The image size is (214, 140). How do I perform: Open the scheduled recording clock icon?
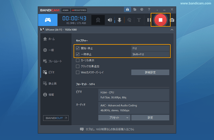coord(142,10)
